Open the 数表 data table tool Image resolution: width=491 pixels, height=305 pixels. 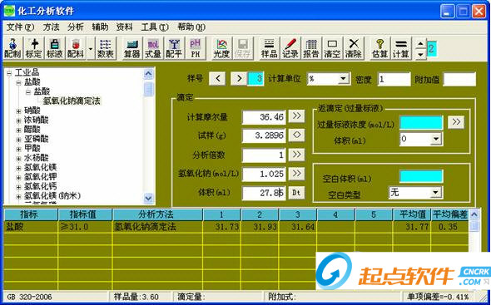click(x=106, y=48)
